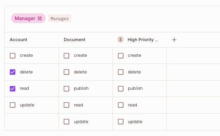Enable High Priority read permission
Viewport: 220px width, 136px height.
click(121, 105)
